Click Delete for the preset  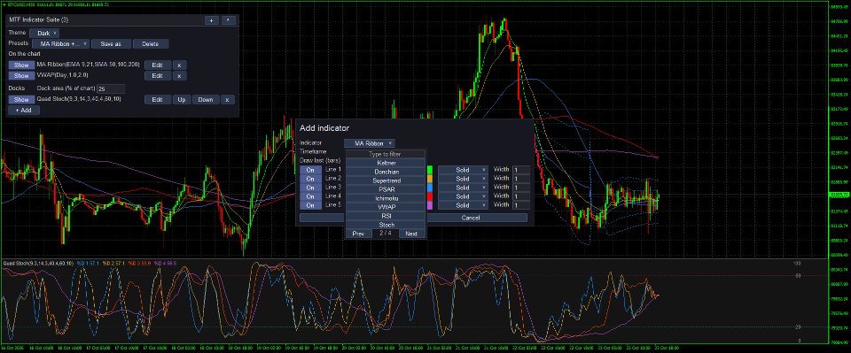click(151, 44)
